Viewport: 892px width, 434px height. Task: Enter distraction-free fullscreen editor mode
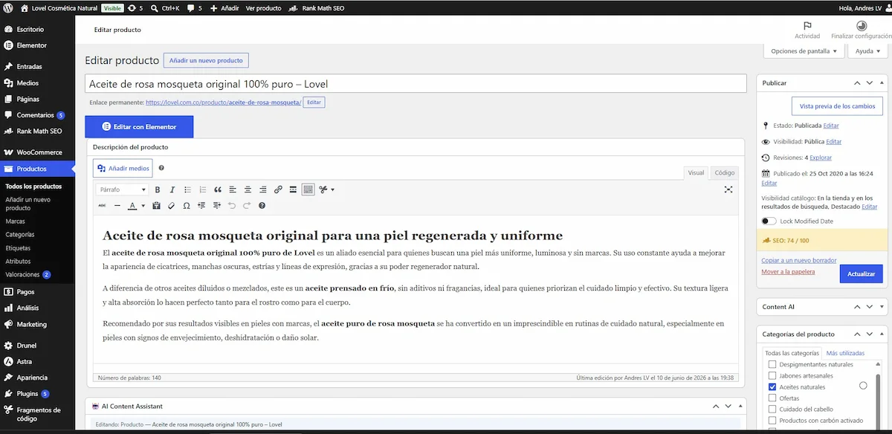coord(728,190)
